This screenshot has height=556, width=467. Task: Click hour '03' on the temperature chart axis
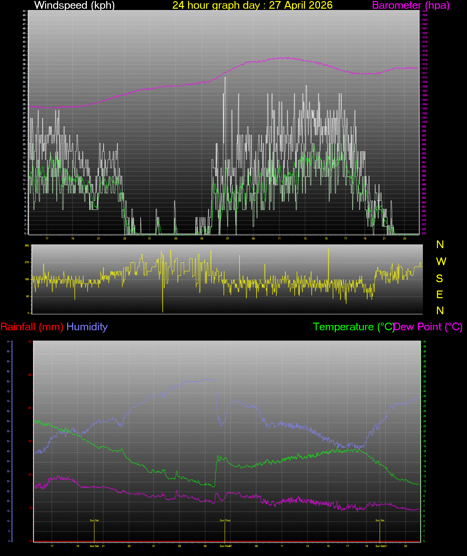click(179, 546)
